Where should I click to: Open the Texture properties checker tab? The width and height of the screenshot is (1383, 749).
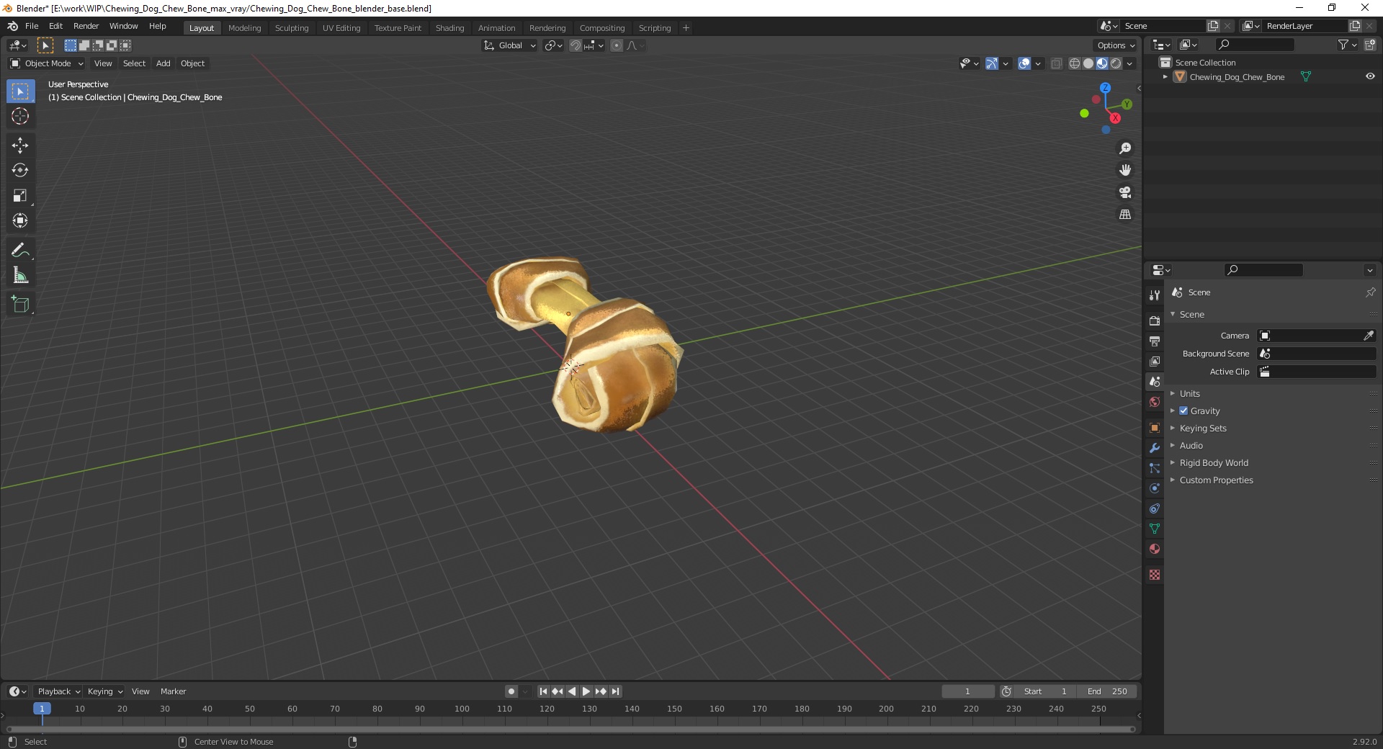click(1155, 575)
